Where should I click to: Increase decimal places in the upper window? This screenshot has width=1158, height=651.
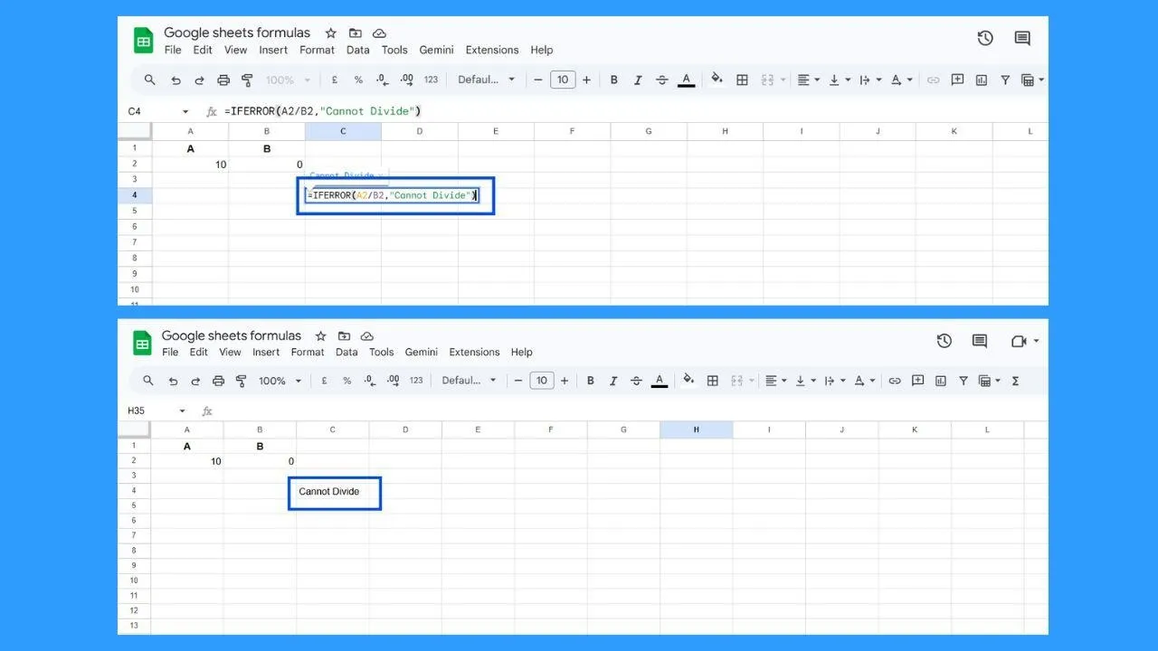click(406, 80)
